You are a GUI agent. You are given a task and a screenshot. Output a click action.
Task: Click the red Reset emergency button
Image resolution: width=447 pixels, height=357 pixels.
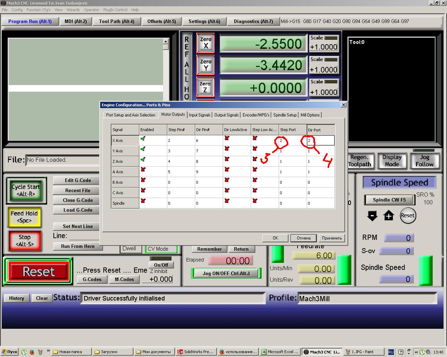pyautogui.click(x=38, y=272)
